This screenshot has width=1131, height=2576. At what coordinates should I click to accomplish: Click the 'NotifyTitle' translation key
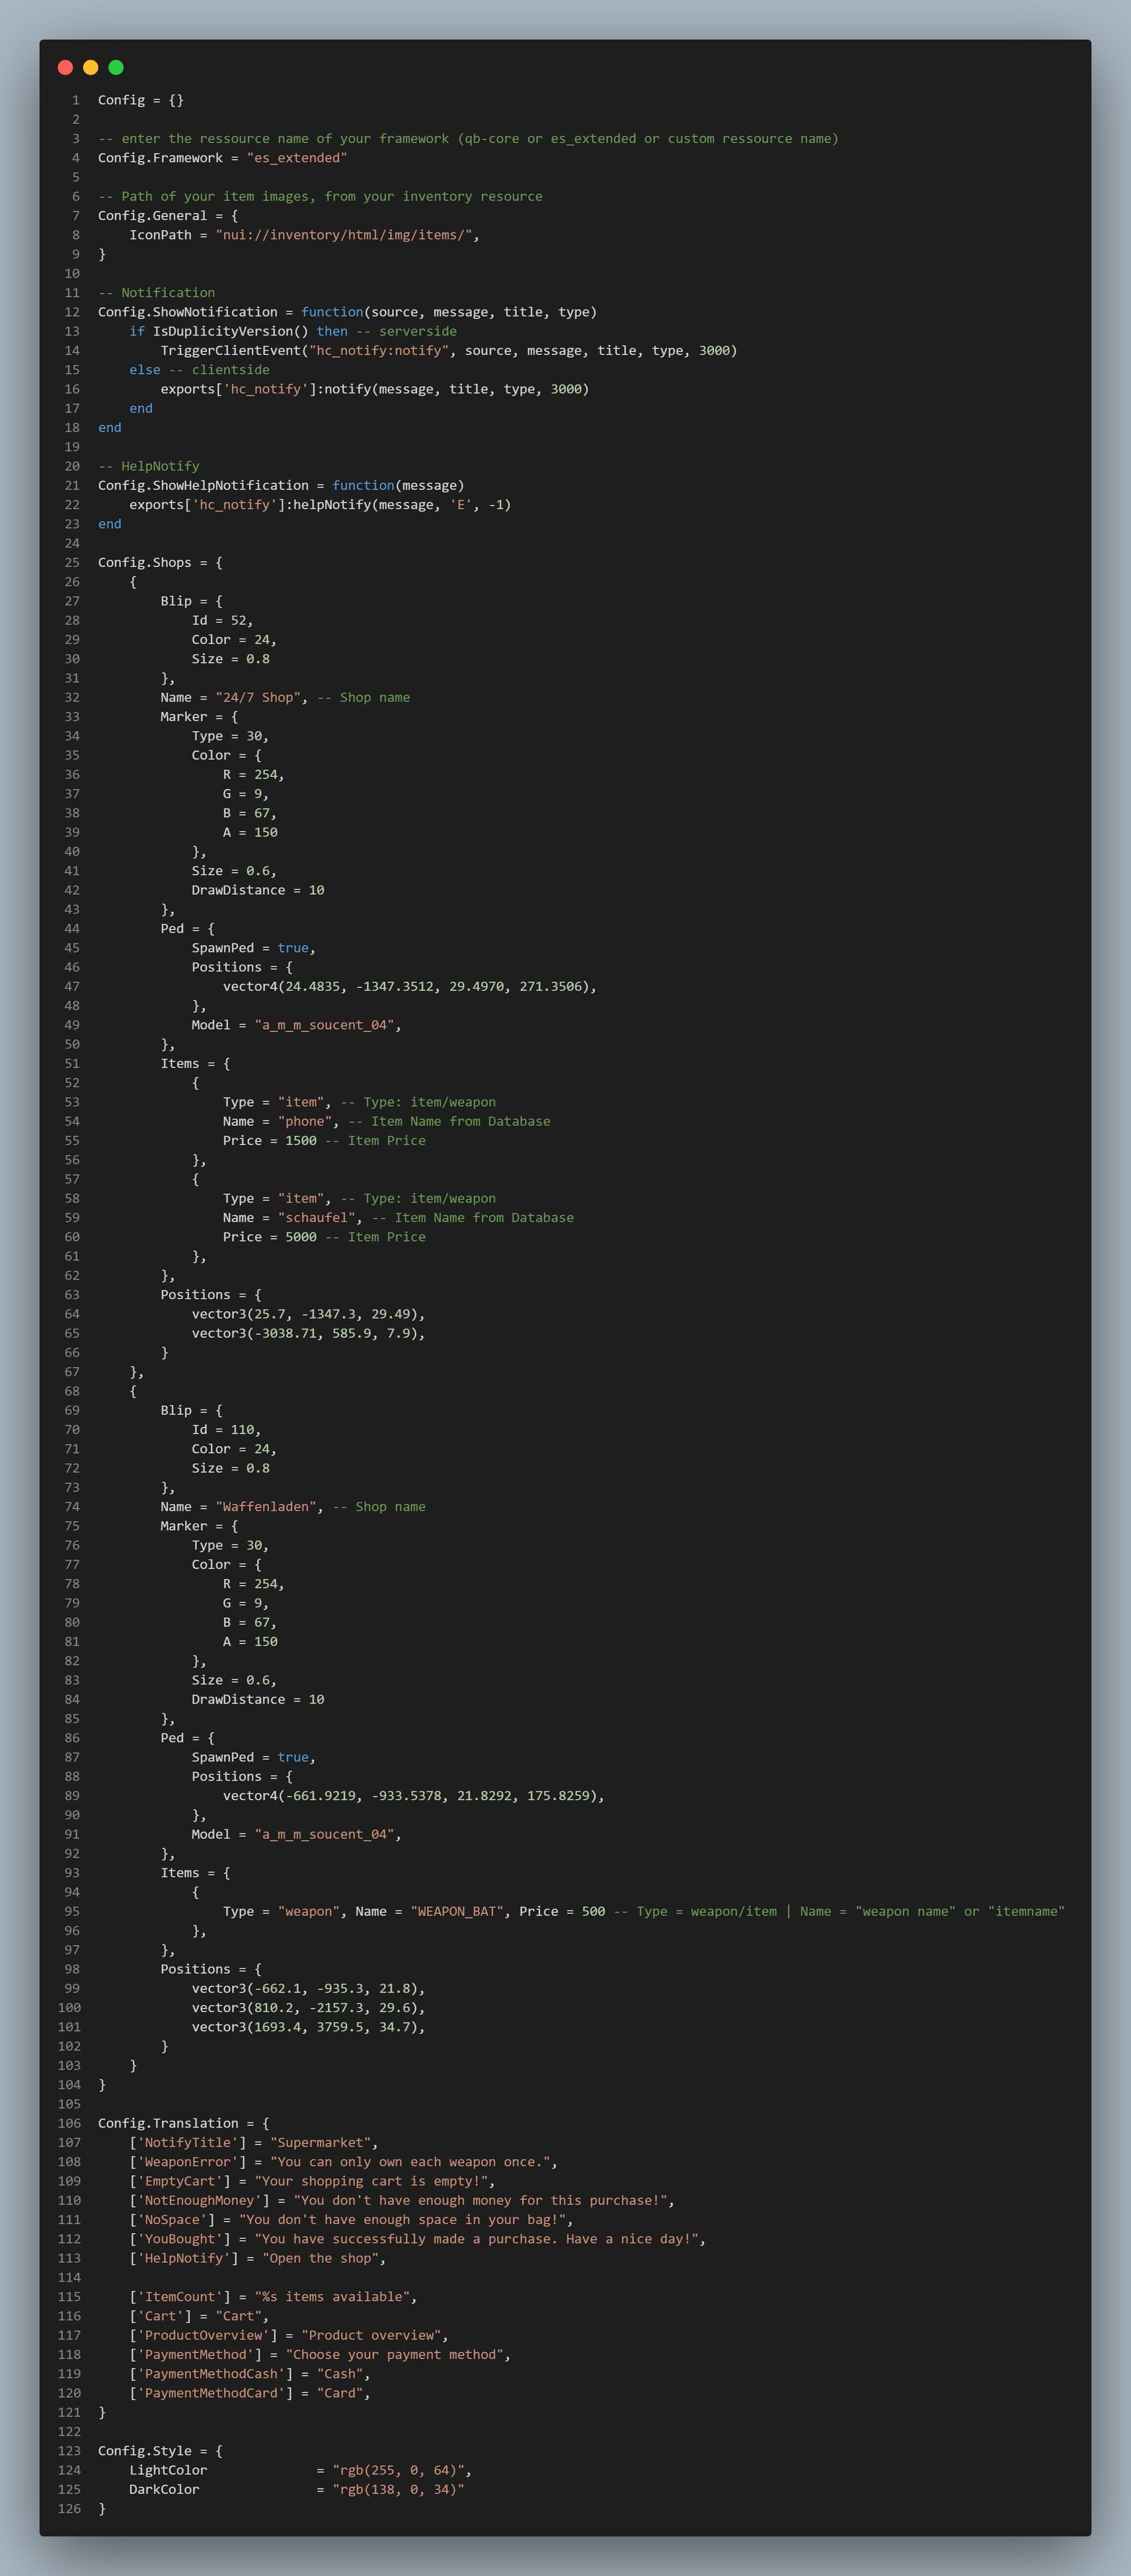pyautogui.click(x=188, y=2142)
